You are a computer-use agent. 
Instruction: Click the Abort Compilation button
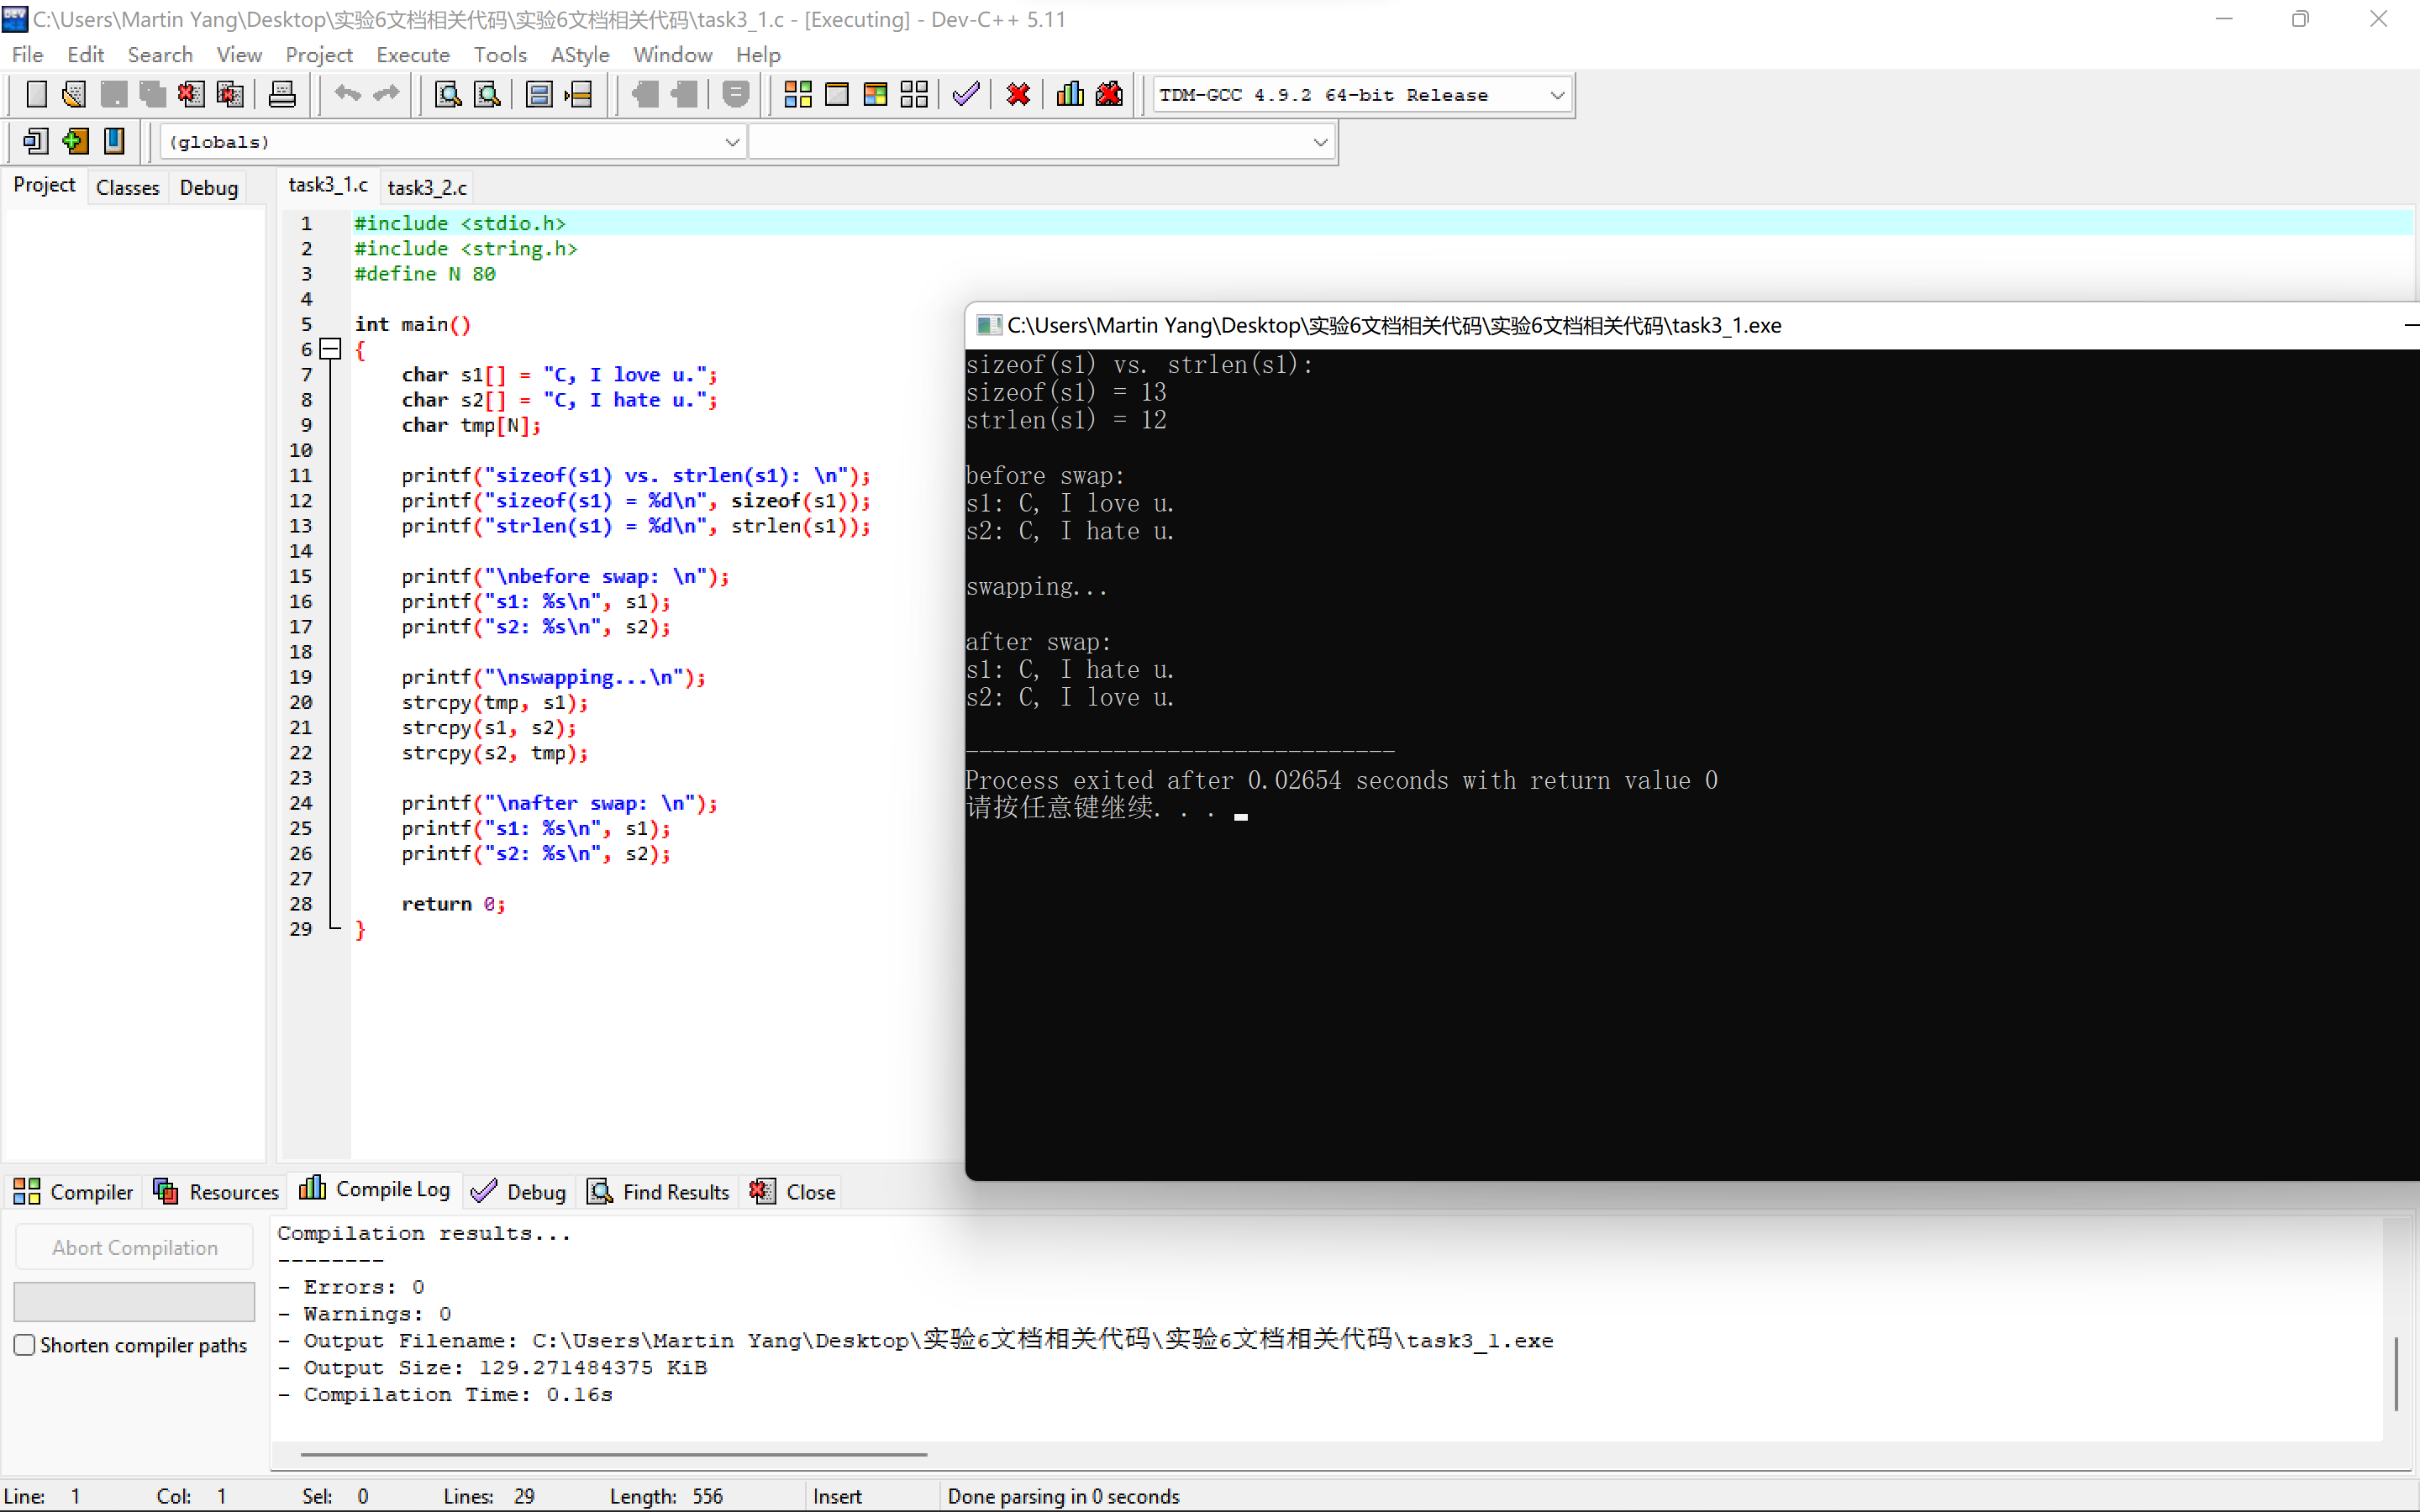click(x=135, y=1247)
